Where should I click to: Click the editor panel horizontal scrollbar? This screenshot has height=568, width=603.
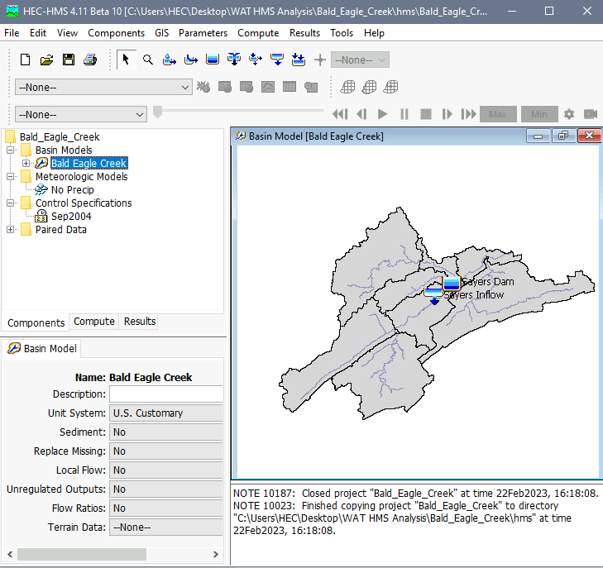click(x=82, y=554)
